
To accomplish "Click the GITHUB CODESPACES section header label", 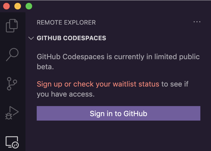I will coord(71,38).
